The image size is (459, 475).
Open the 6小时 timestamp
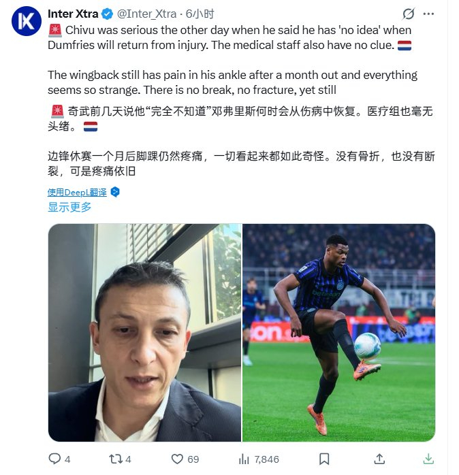click(x=200, y=14)
